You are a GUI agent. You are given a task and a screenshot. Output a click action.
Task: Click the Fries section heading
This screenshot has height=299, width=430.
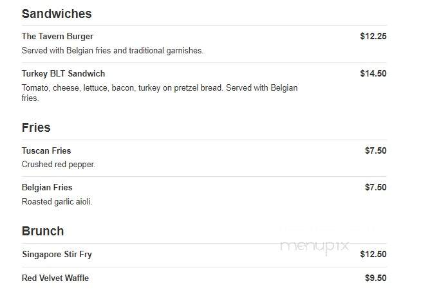click(36, 128)
